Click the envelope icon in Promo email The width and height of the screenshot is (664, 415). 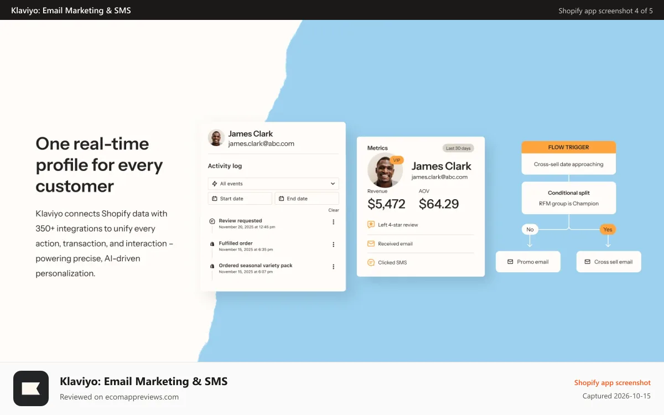coord(511,262)
